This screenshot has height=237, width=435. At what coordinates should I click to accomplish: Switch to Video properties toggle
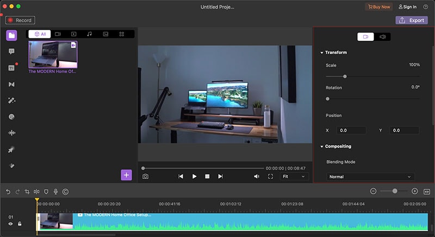point(365,37)
